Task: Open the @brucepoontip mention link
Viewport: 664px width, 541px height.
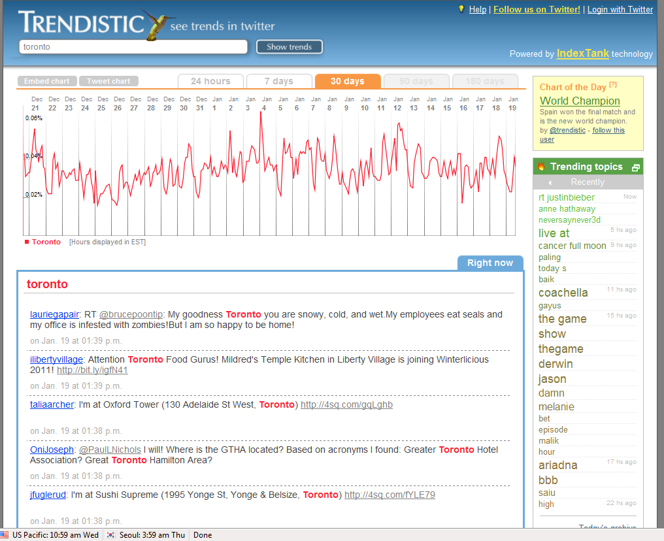Action: point(131,314)
